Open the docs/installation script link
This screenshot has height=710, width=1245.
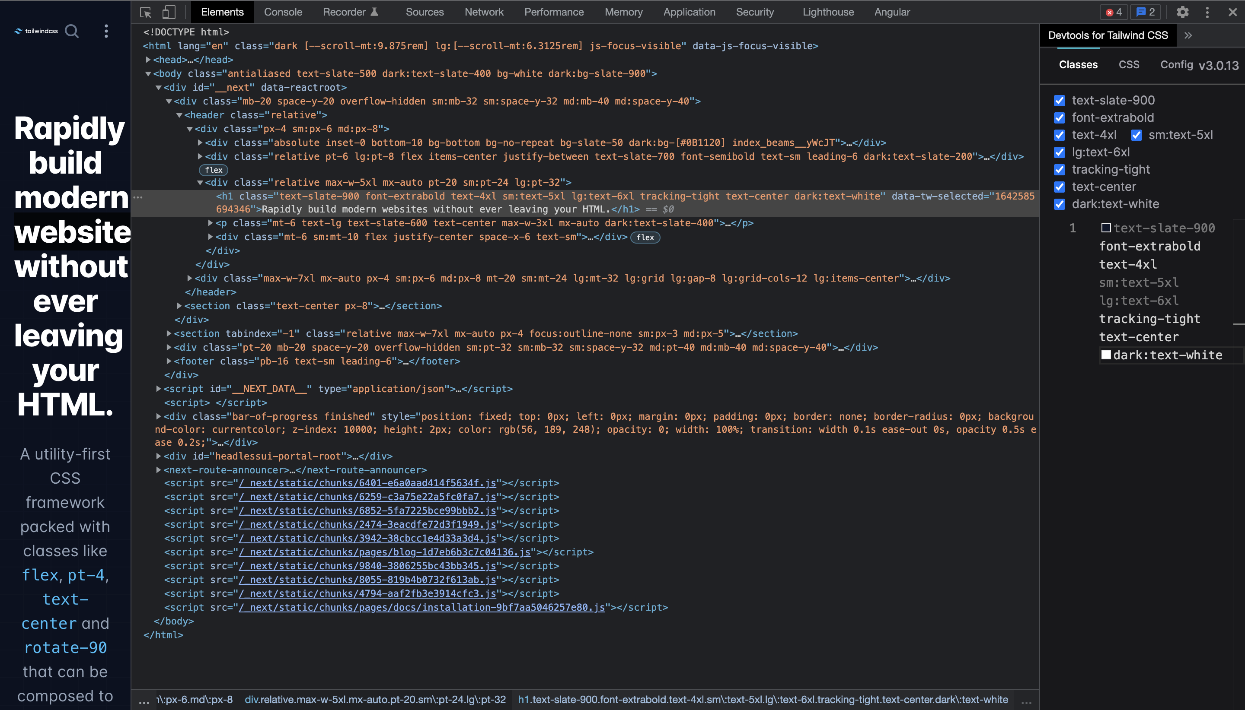421,608
